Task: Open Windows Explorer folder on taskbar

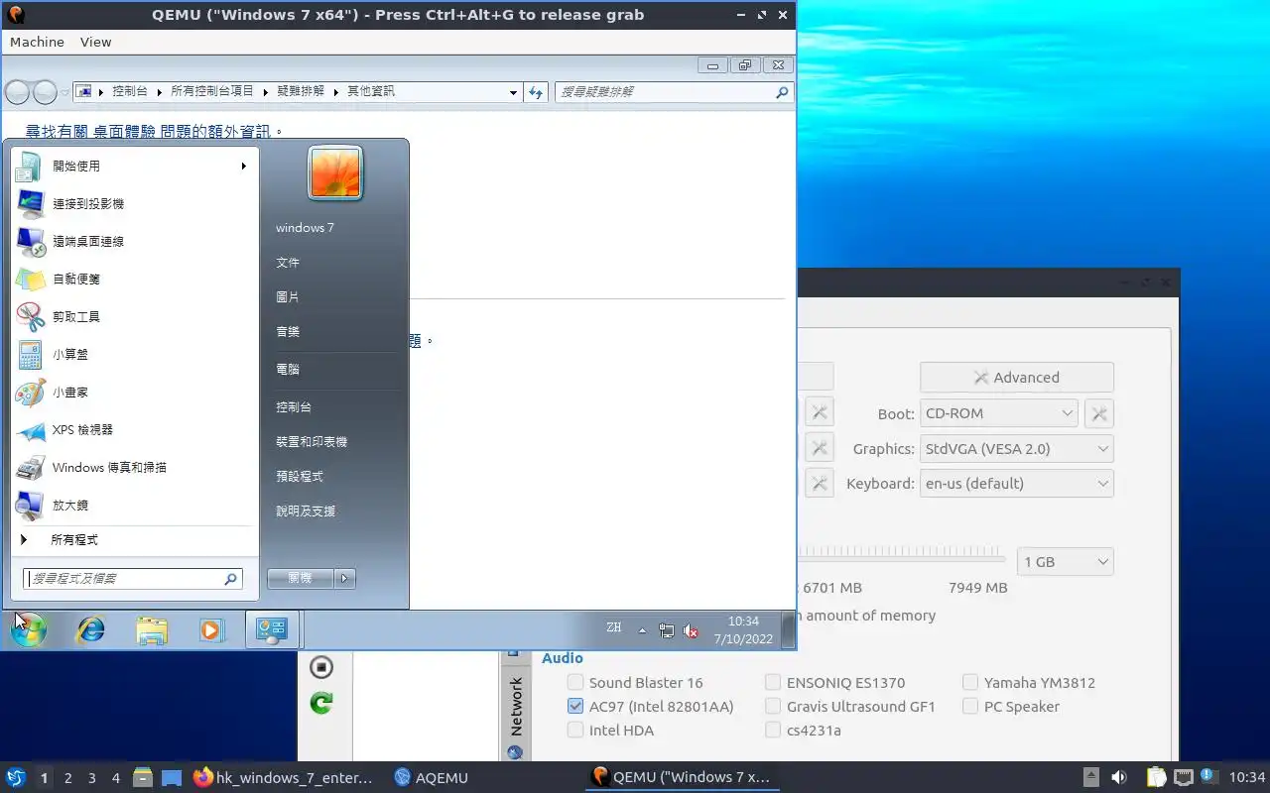Action: coord(152,629)
